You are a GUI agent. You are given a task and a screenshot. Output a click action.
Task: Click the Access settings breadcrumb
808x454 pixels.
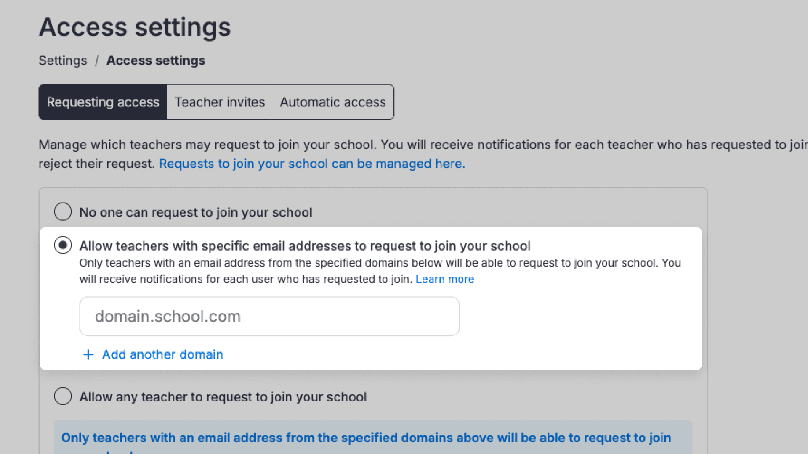[156, 61]
